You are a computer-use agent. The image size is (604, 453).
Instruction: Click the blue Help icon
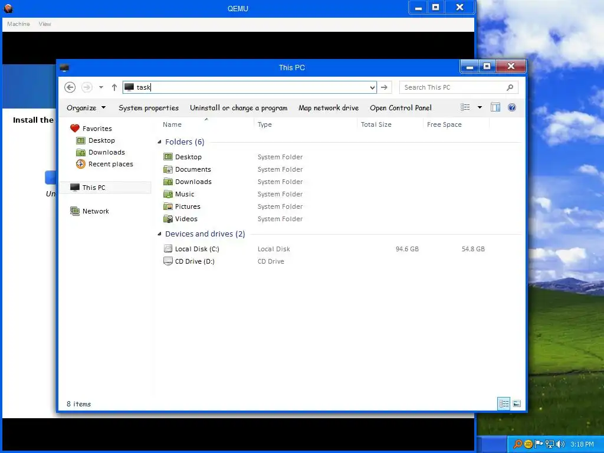click(x=512, y=107)
